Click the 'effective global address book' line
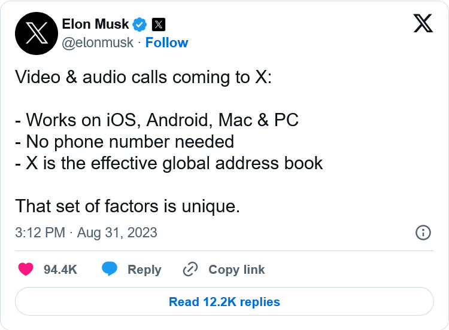The height and width of the screenshot is (330, 449). pos(169,163)
